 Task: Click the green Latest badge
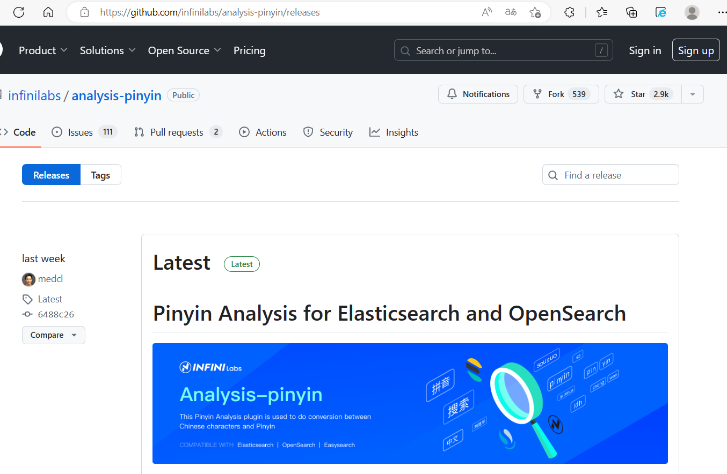click(242, 264)
